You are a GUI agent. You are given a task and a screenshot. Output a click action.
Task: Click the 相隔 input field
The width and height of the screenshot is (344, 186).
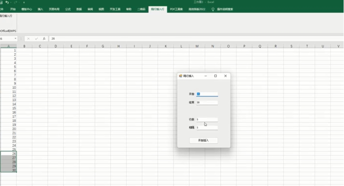207,128
